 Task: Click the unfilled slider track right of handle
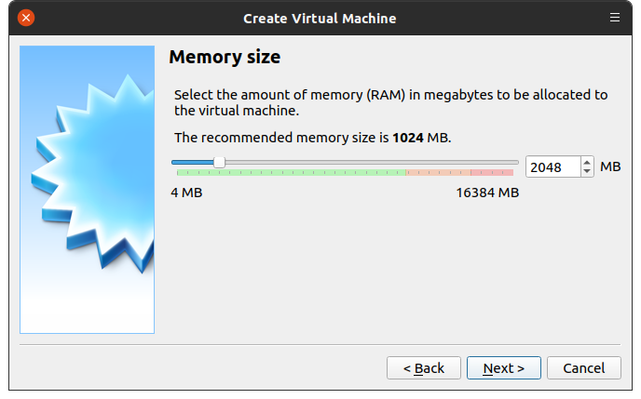[x=373, y=162]
